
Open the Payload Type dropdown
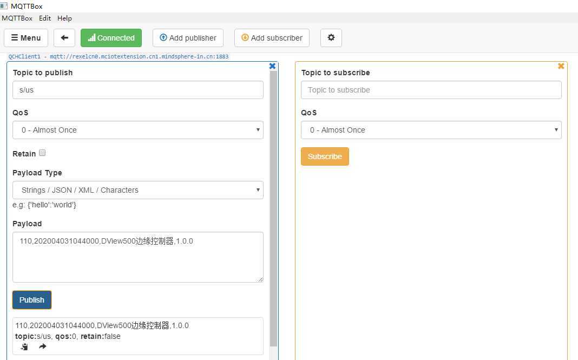[x=137, y=190]
